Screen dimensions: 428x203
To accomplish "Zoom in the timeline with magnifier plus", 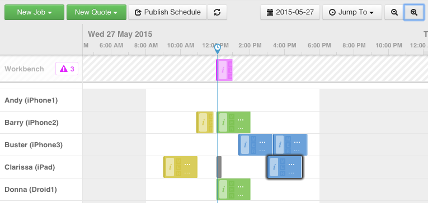I will [414, 12].
